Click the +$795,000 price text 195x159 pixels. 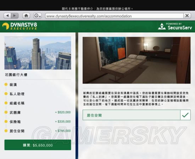click(63, 131)
